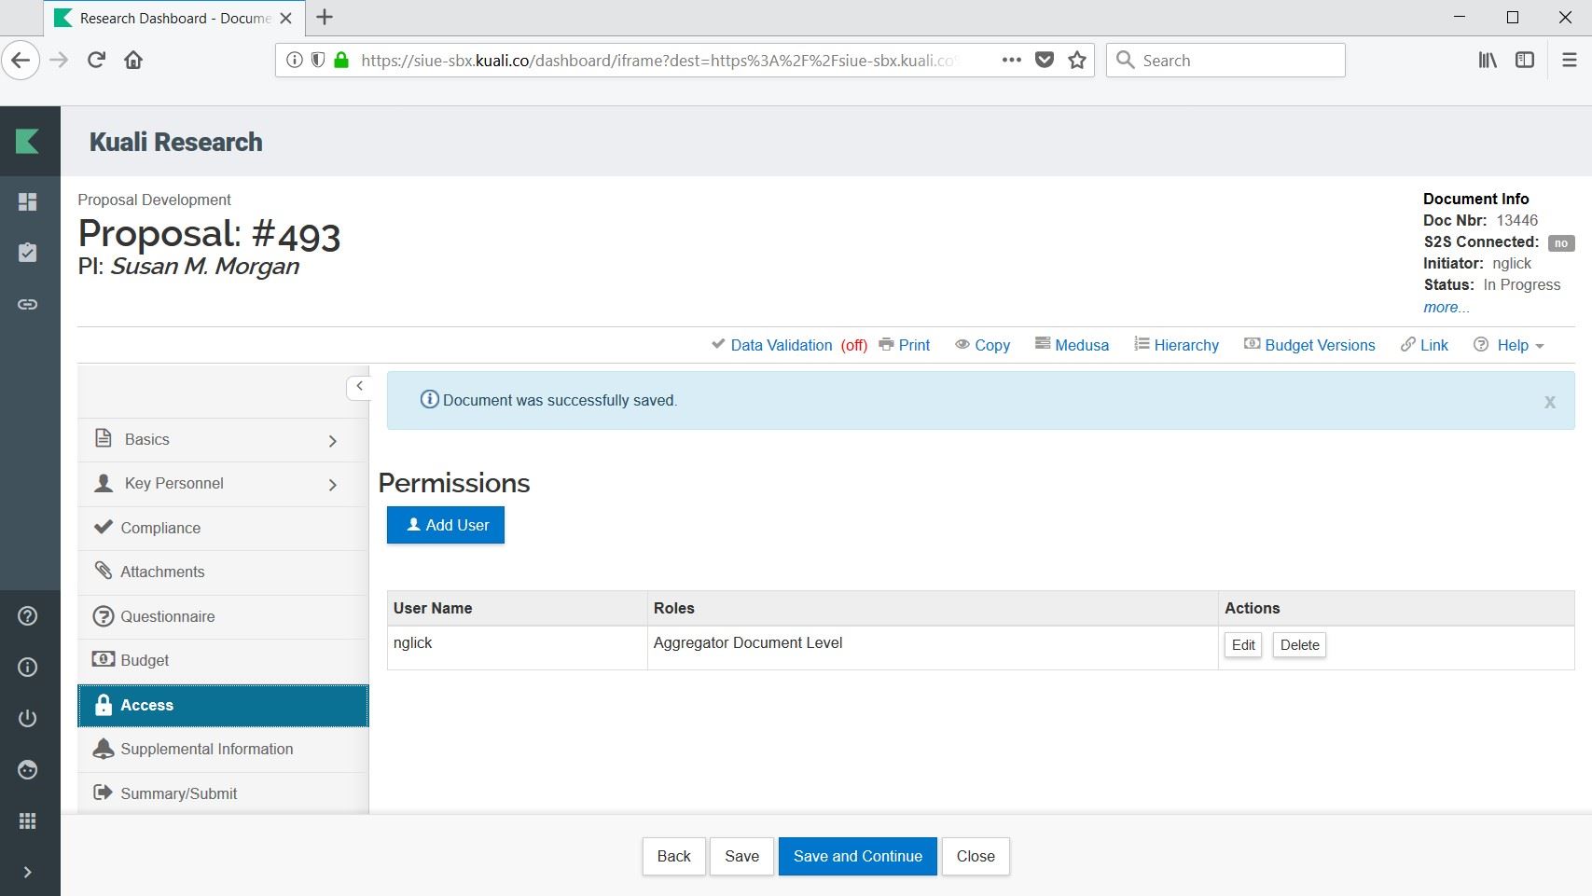Open the dashboard grid icon in sidebar
The width and height of the screenshot is (1592, 896).
pos(28,202)
